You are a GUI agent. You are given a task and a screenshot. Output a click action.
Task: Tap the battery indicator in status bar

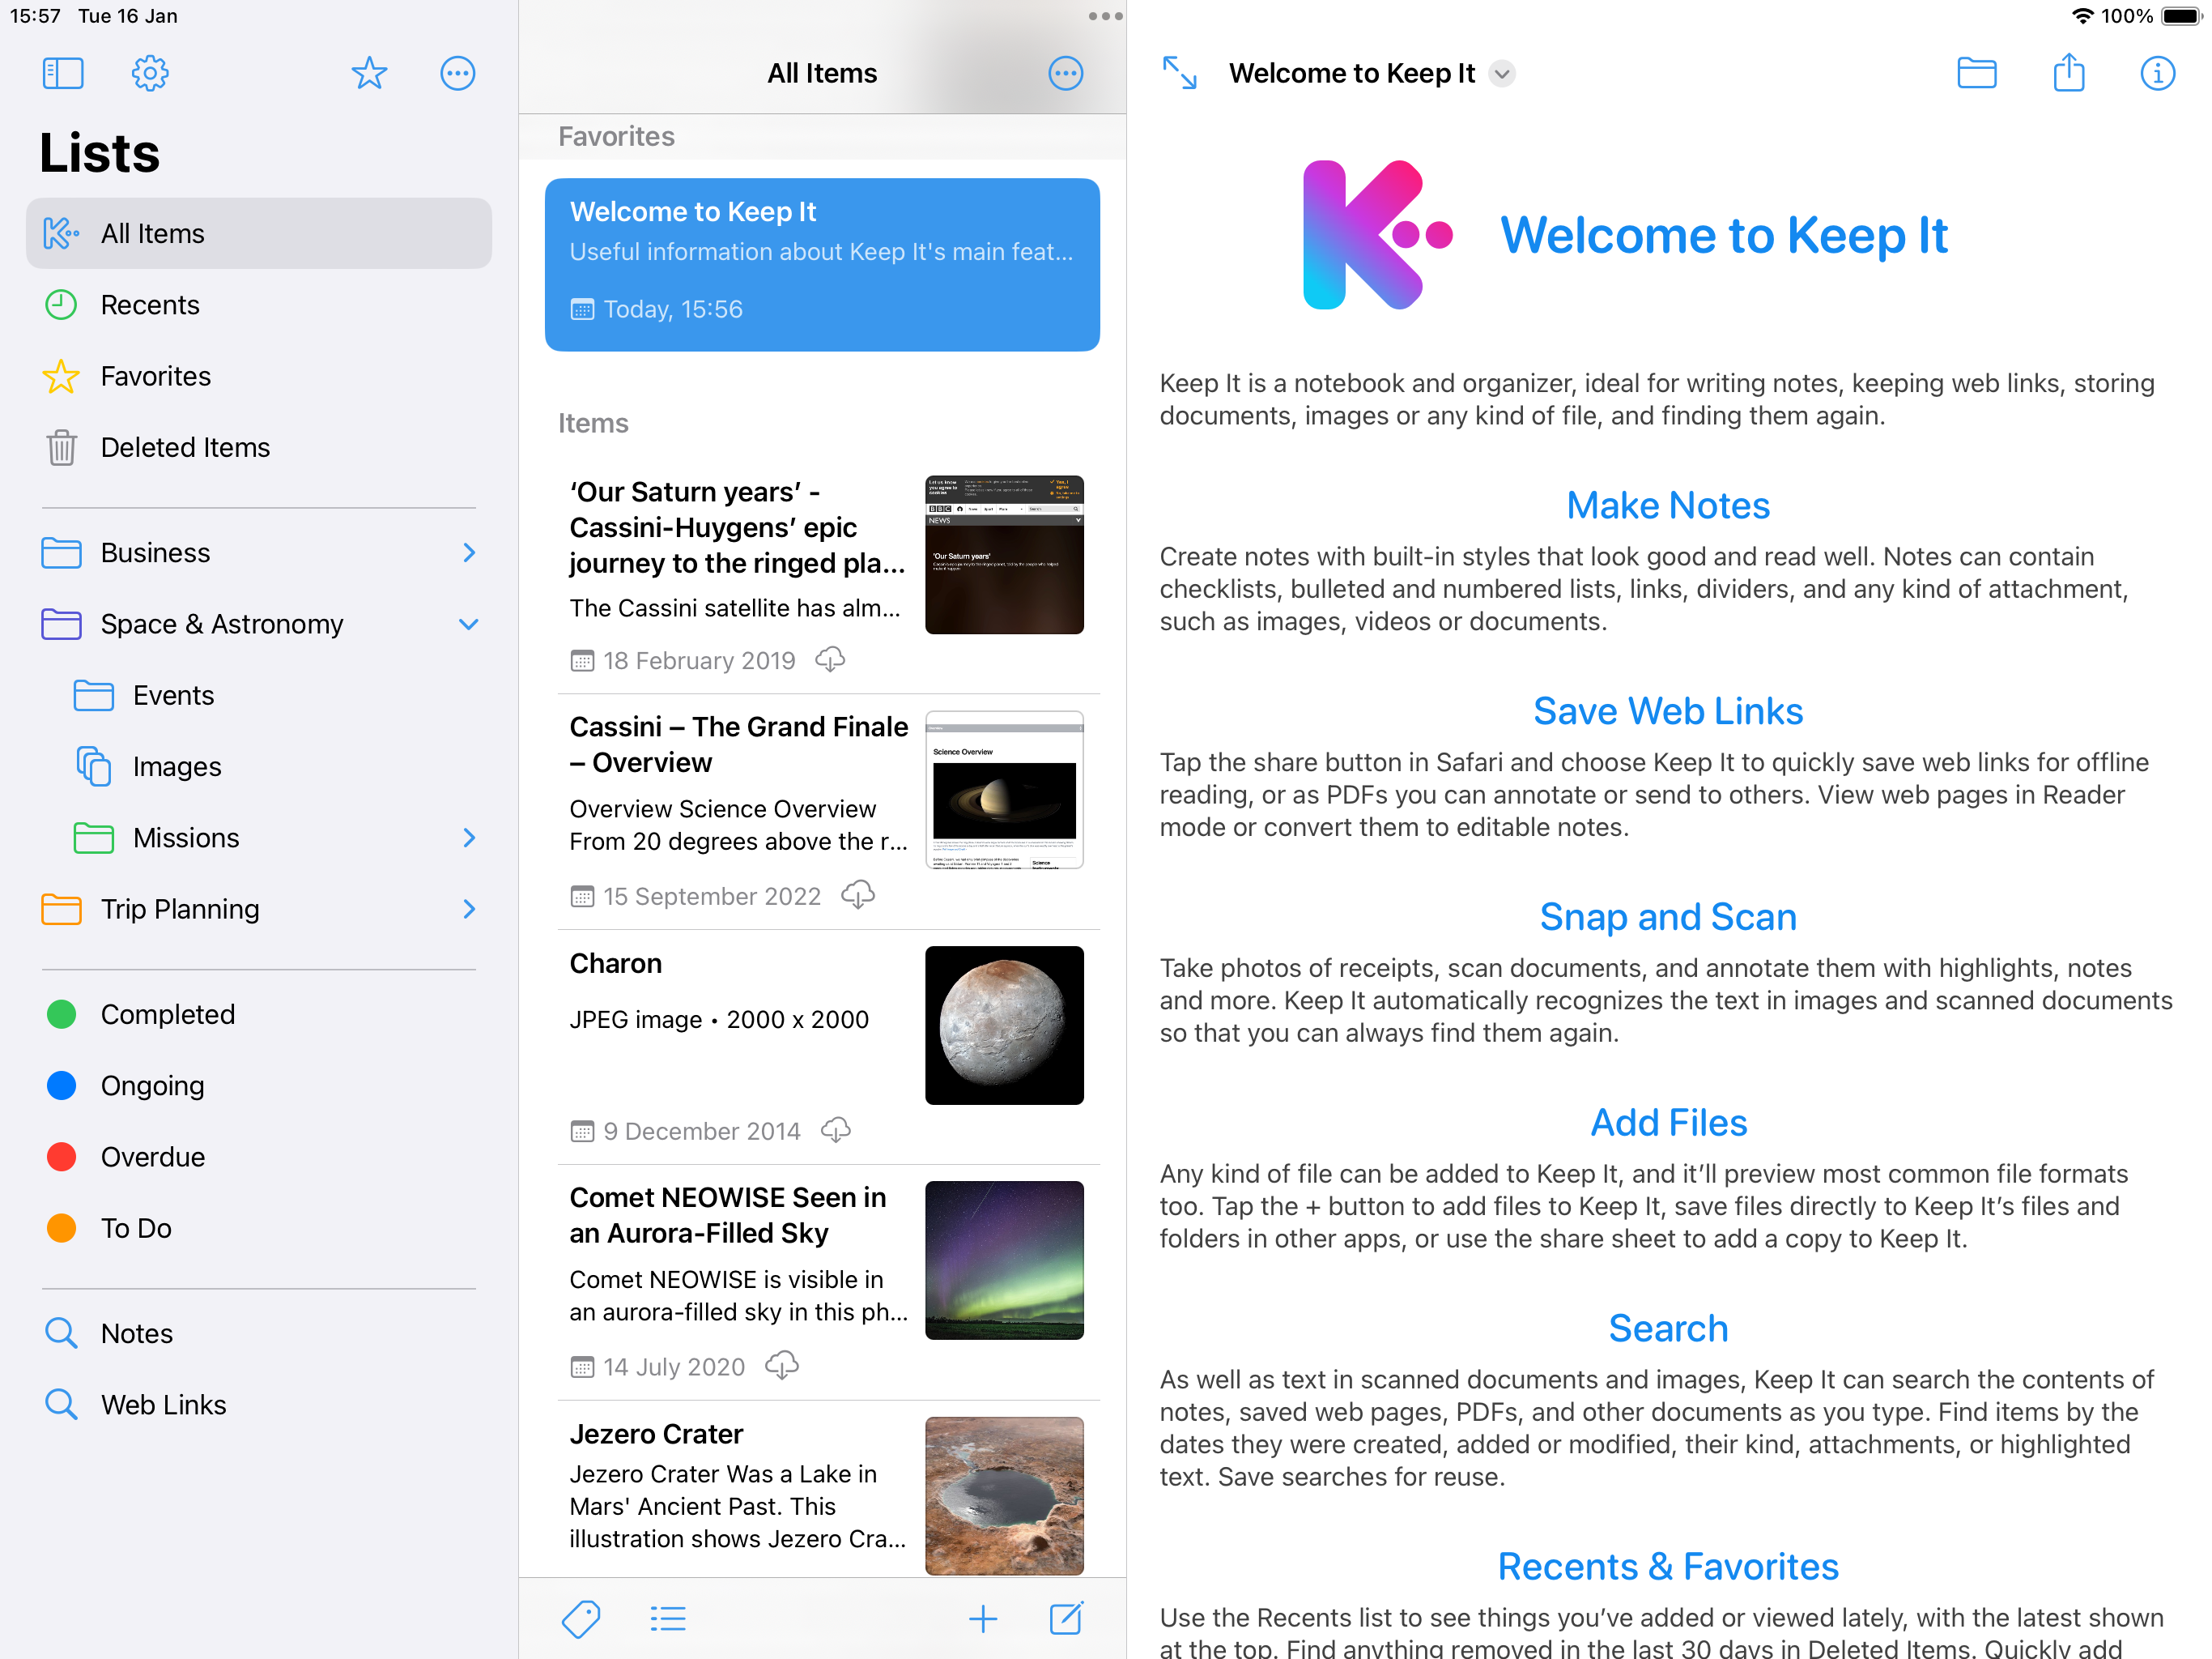[x=2180, y=16]
